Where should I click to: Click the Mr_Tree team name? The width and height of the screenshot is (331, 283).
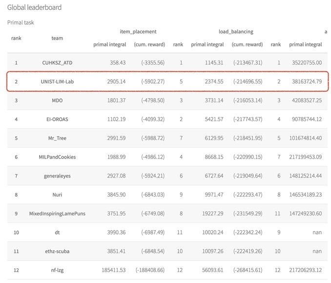57,138
